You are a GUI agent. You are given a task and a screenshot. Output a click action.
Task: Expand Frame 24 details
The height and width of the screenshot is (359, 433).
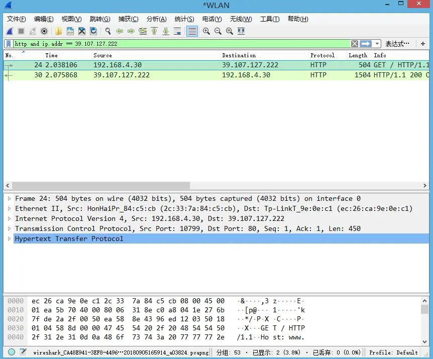tap(9, 198)
